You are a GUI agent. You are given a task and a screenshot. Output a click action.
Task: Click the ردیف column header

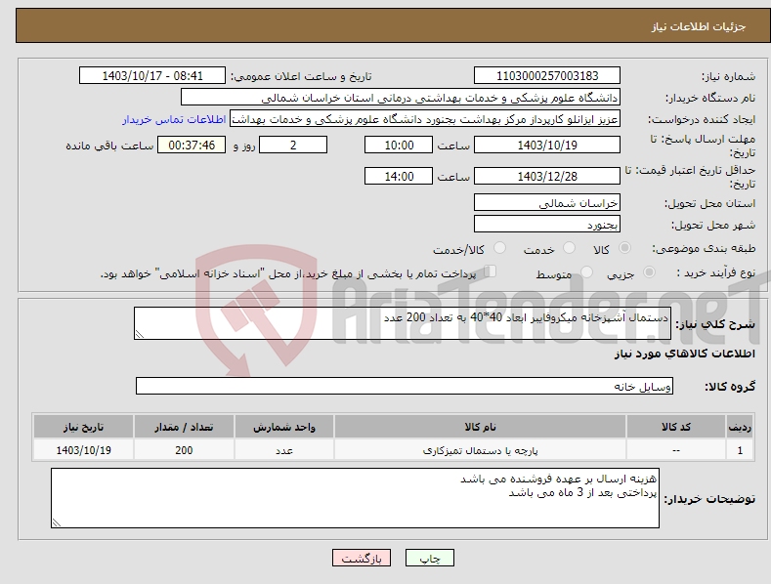[740, 427]
